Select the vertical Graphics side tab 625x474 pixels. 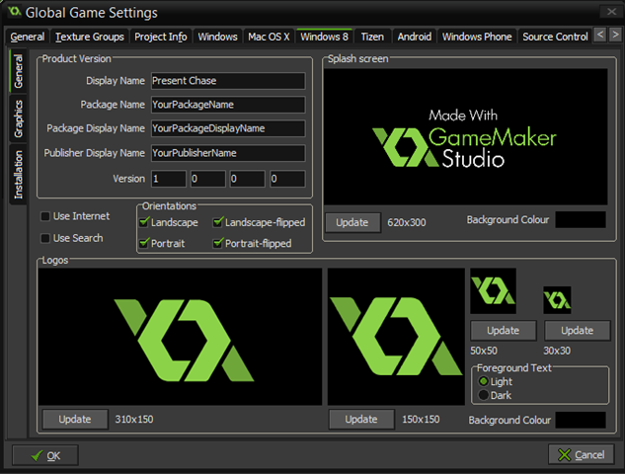18,118
